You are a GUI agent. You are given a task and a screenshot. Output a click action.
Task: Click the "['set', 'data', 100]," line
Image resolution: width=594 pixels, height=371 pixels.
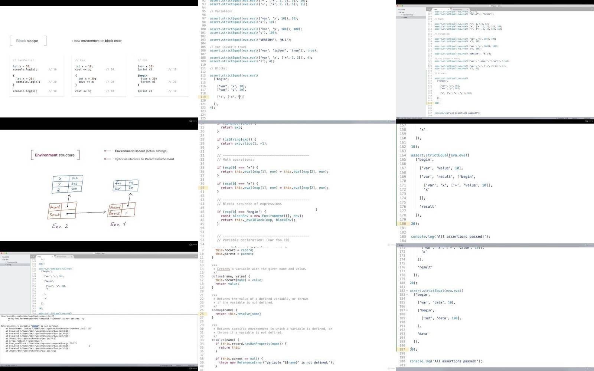tap(441, 318)
